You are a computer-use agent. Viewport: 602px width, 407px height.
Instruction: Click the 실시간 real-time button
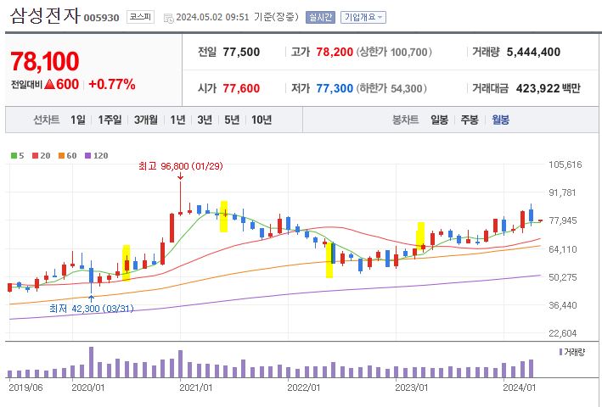point(320,17)
